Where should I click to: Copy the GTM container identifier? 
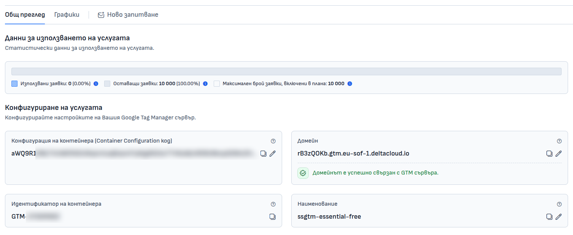(x=273, y=217)
